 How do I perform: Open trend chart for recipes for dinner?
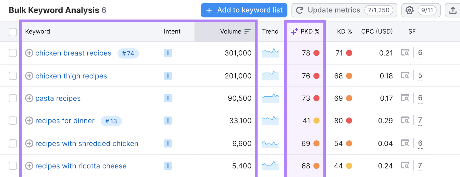270,121
